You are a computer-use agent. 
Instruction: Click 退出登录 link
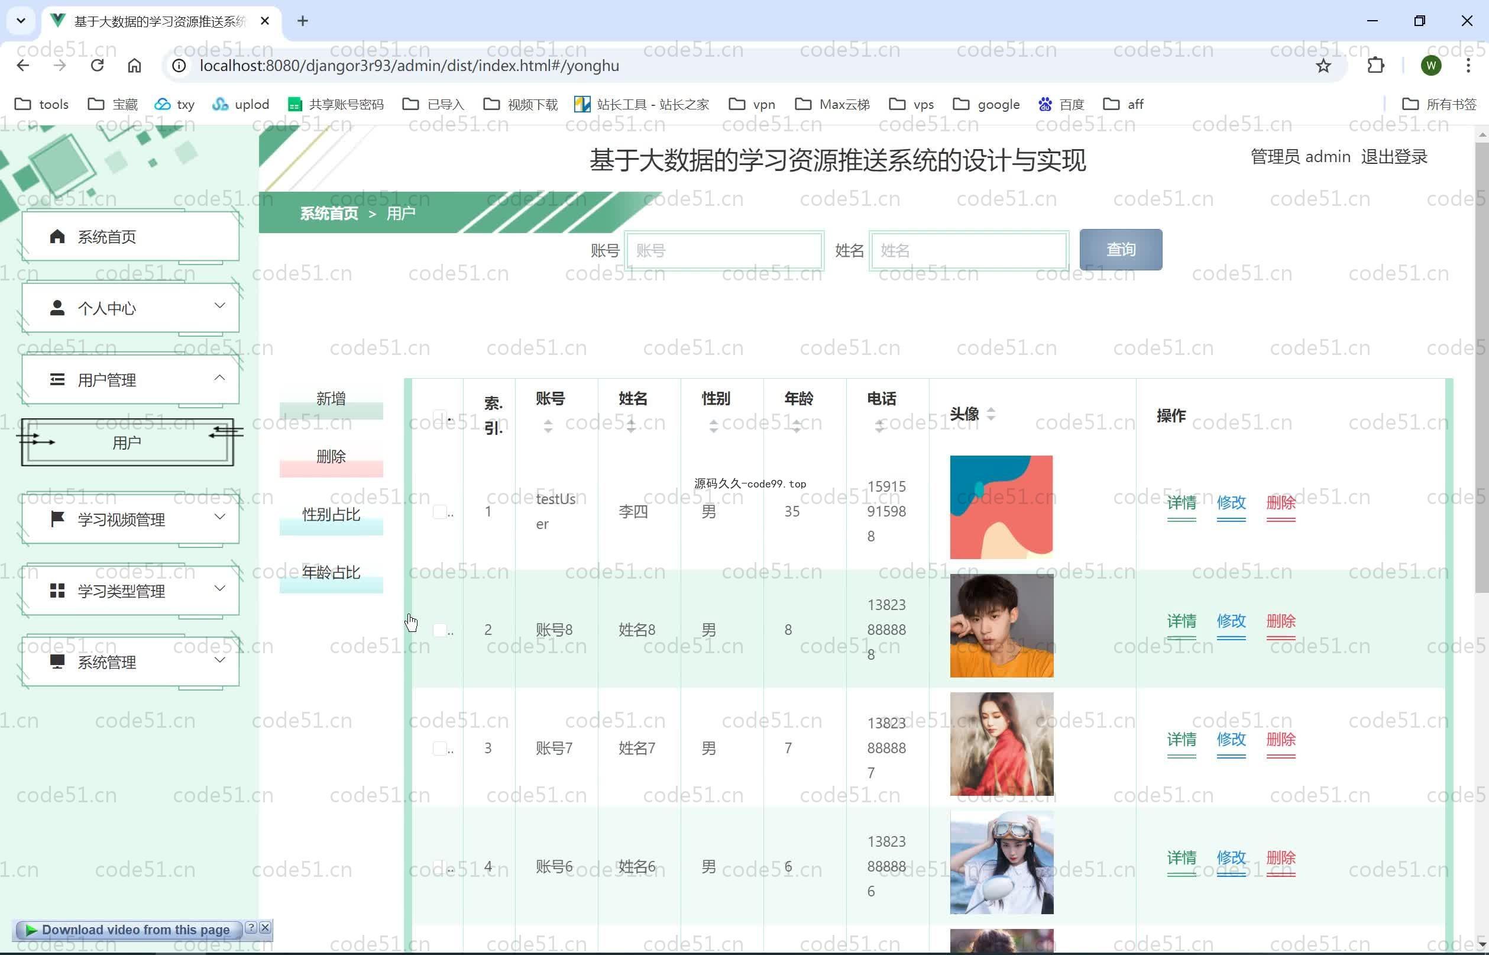(x=1394, y=157)
